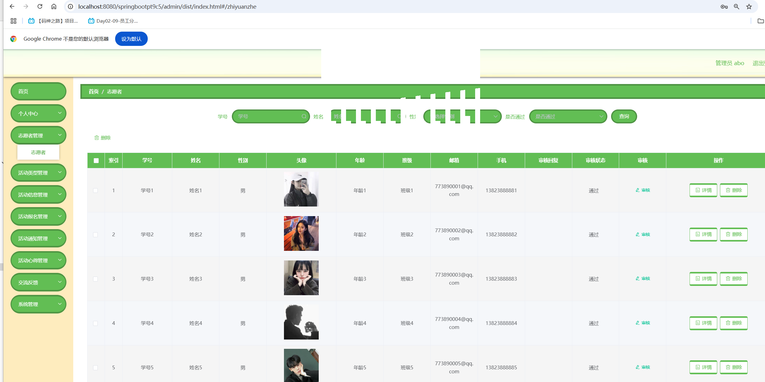Open the 是否通过 dropdown filter
Viewport: 765px width, 382px height.
point(568,116)
